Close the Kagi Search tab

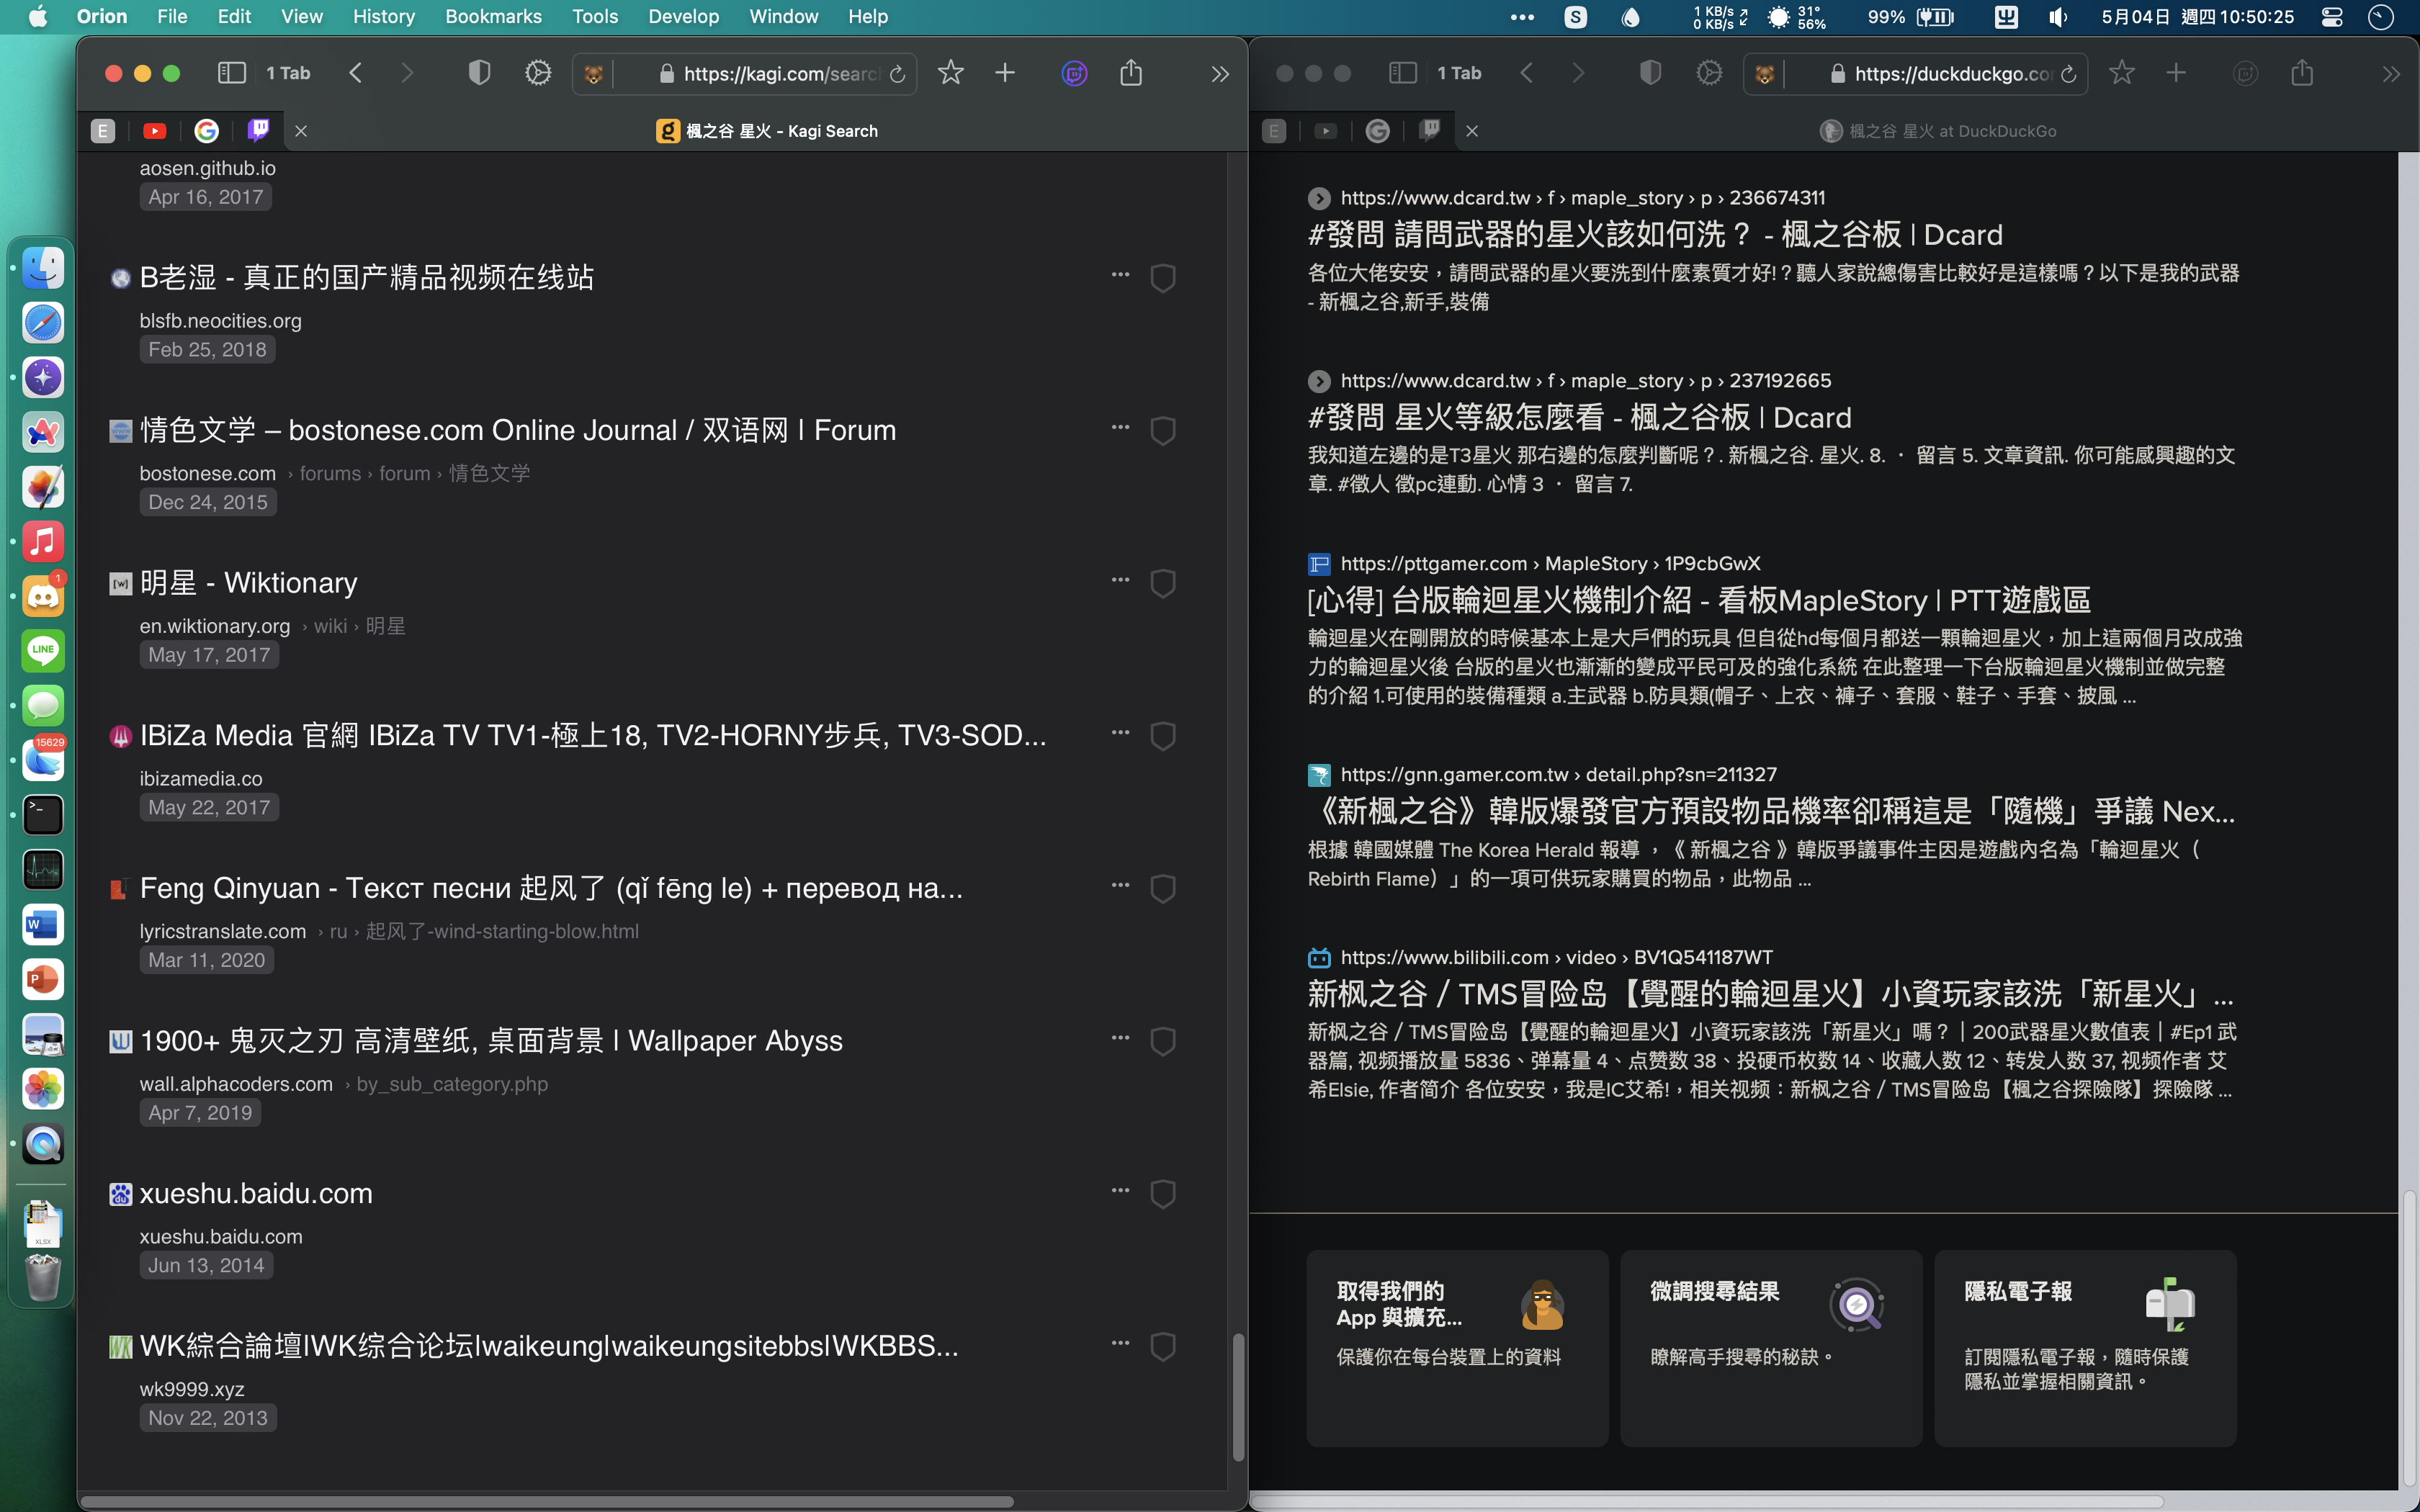click(x=301, y=131)
